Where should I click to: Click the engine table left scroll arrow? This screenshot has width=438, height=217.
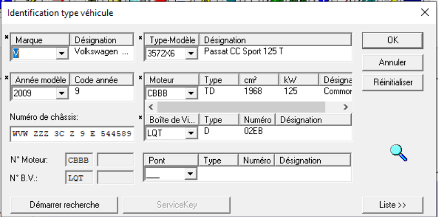point(151,107)
